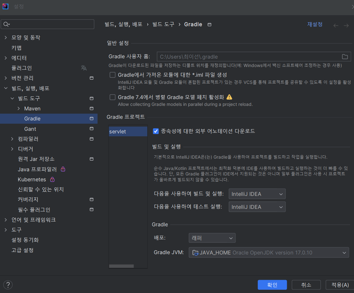Open 다음을 사용하여 테스트 실행 dropdown
Viewport: 354px width, 293px height.
pyautogui.click(x=257, y=207)
